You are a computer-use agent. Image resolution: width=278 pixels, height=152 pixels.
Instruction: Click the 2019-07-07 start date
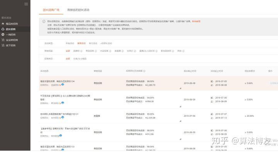pos(221,114)
